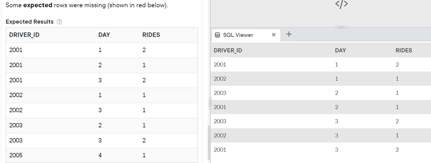Add a new tab with plus icon
This screenshot has height=163, width=431.
pos(288,34)
